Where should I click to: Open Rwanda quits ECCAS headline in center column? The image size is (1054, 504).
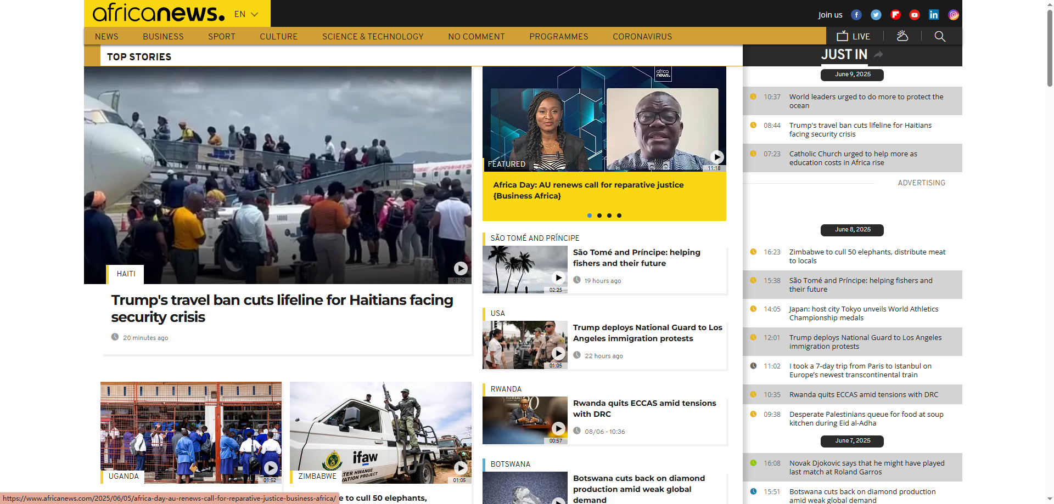coord(644,409)
